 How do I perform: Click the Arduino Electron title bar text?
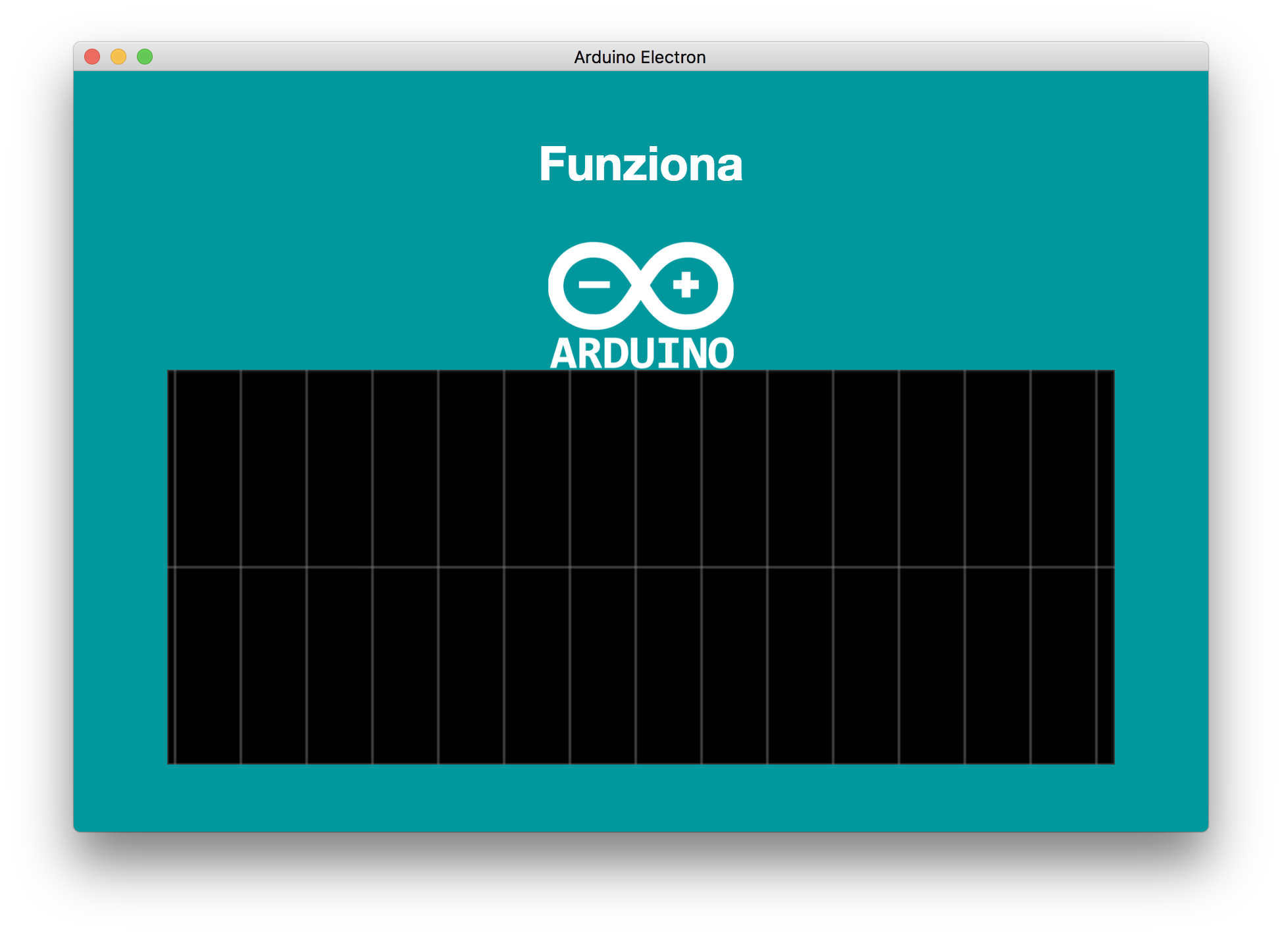tap(640, 57)
